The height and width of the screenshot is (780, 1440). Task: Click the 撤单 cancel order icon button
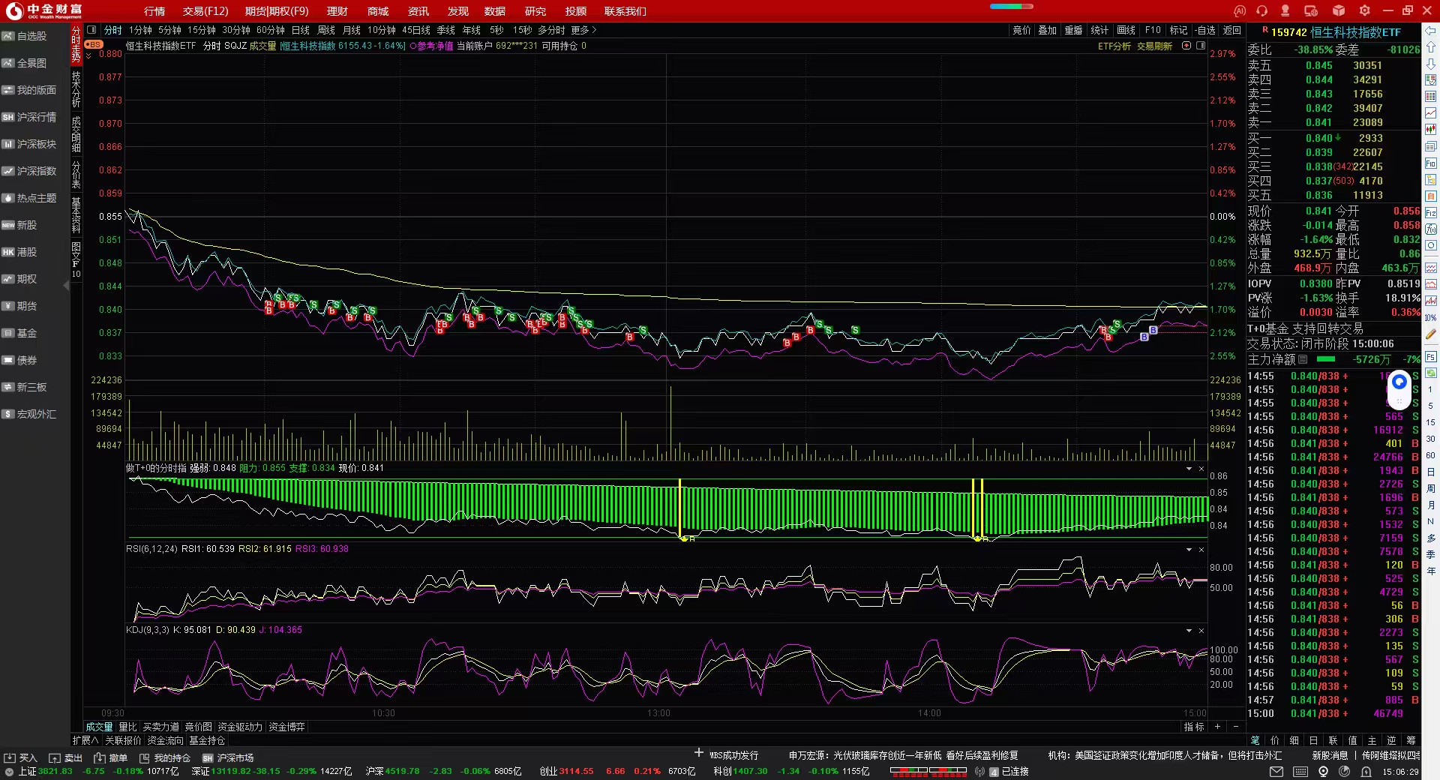(111, 758)
